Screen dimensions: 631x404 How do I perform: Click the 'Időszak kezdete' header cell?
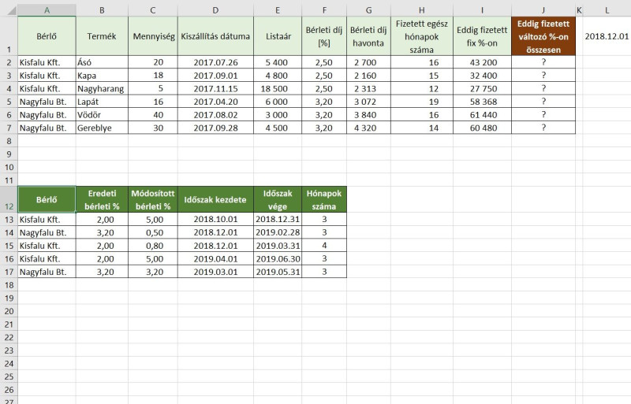click(215, 199)
